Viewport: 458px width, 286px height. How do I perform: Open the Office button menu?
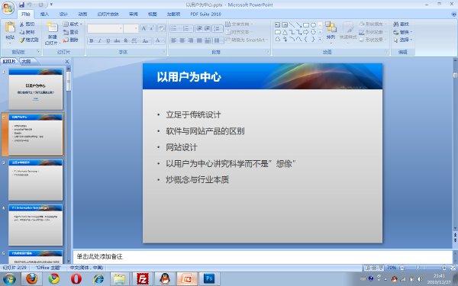[x=8, y=8]
